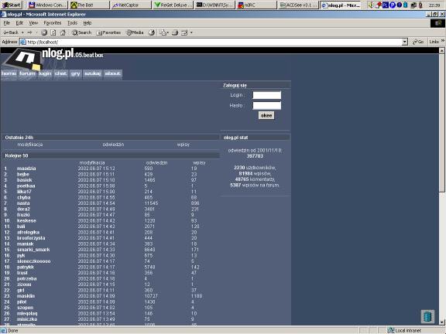Sort Ostatnie 24h by odwiedzin
This screenshot has width=446, height=334.
[x=113, y=145]
